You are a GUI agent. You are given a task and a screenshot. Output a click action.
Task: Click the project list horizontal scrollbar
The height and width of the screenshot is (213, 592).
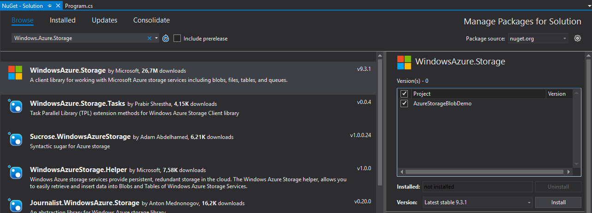coord(484,172)
